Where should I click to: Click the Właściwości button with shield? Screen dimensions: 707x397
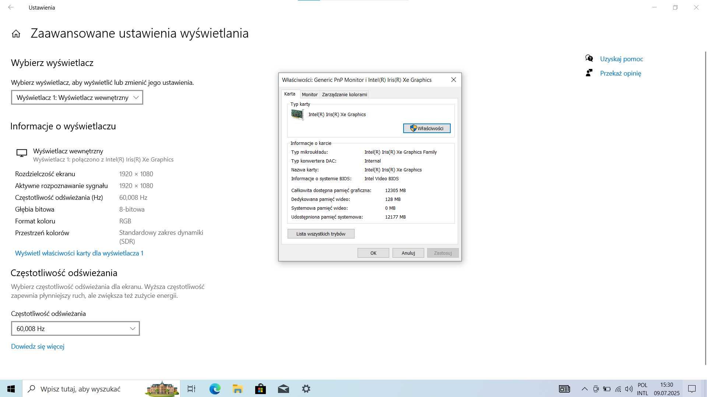(426, 128)
